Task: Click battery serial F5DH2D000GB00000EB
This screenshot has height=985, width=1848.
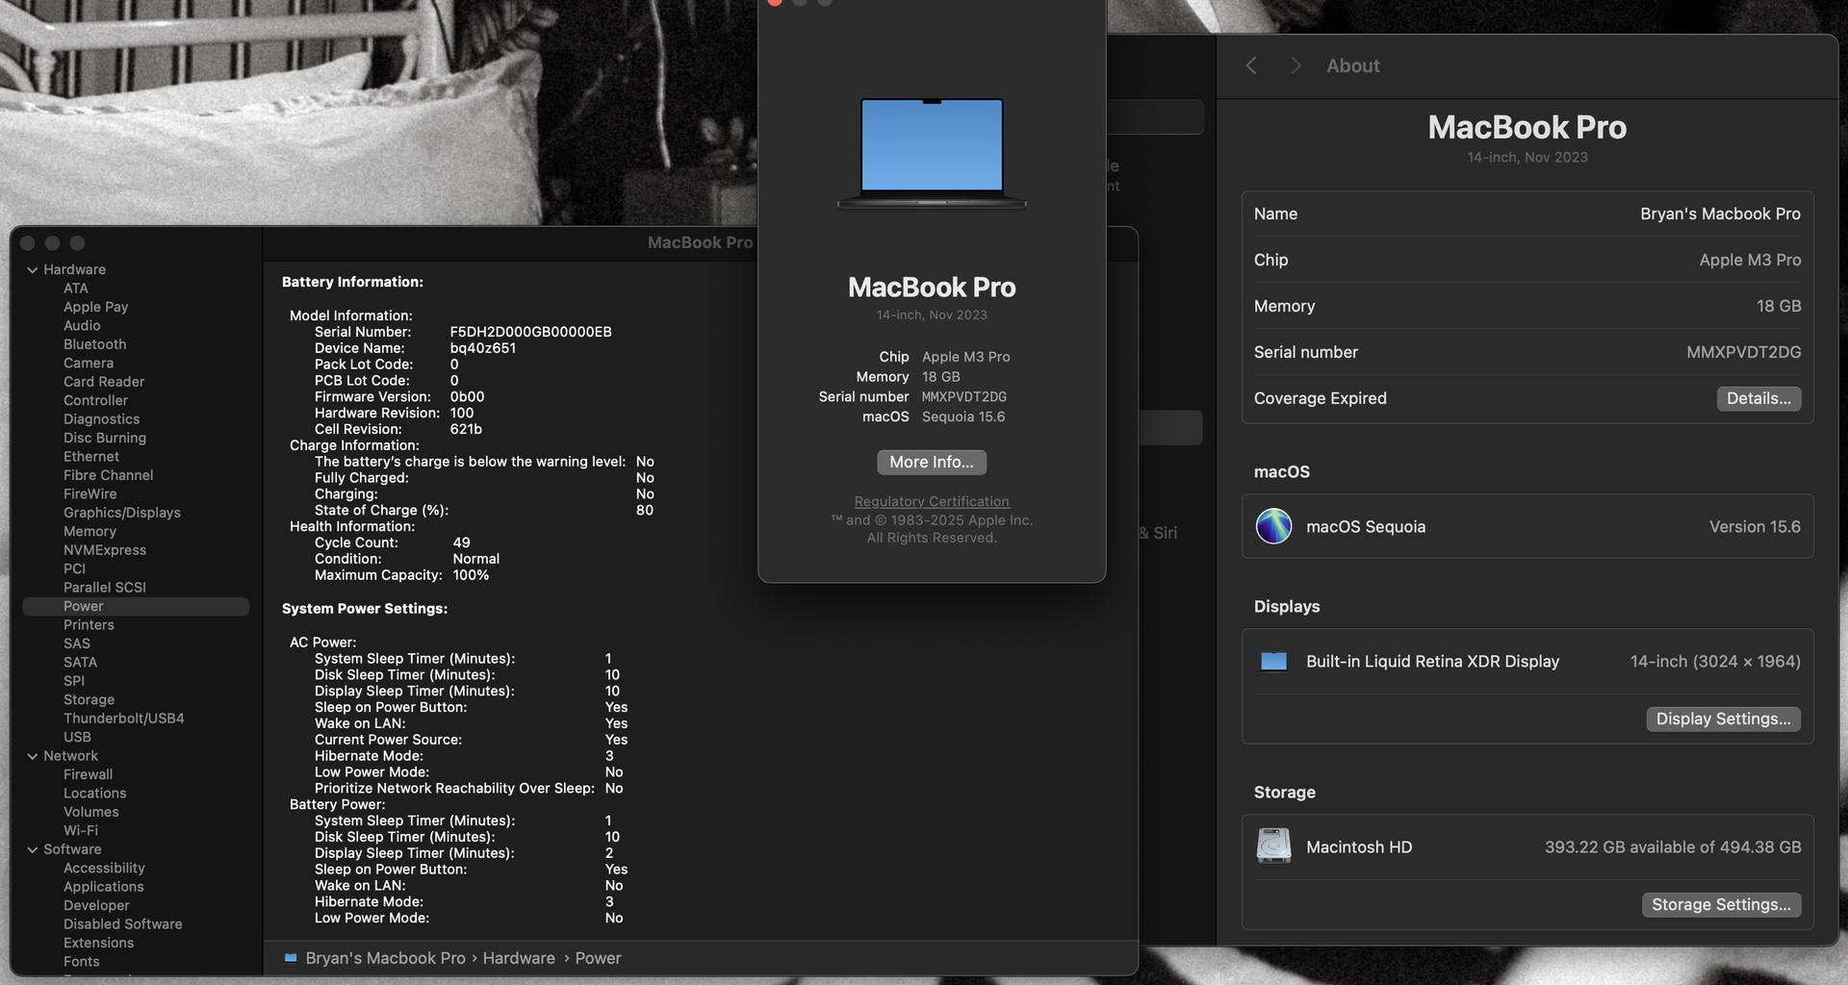Action: point(530,332)
